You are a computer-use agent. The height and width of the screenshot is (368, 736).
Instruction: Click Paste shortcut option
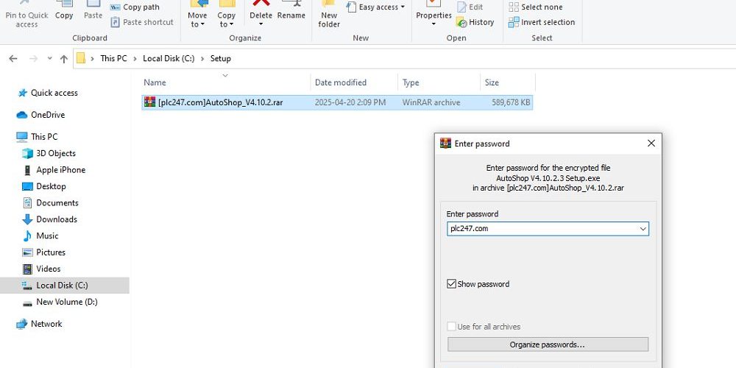tap(142, 22)
